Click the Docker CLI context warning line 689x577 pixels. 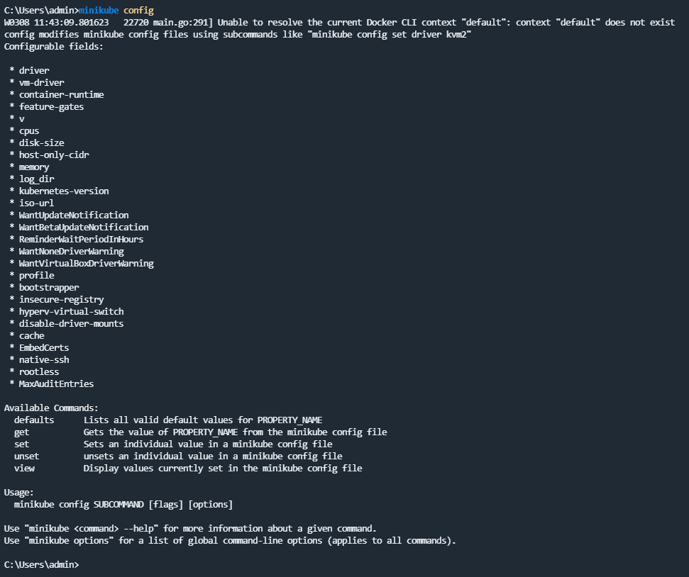[x=339, y=23]
